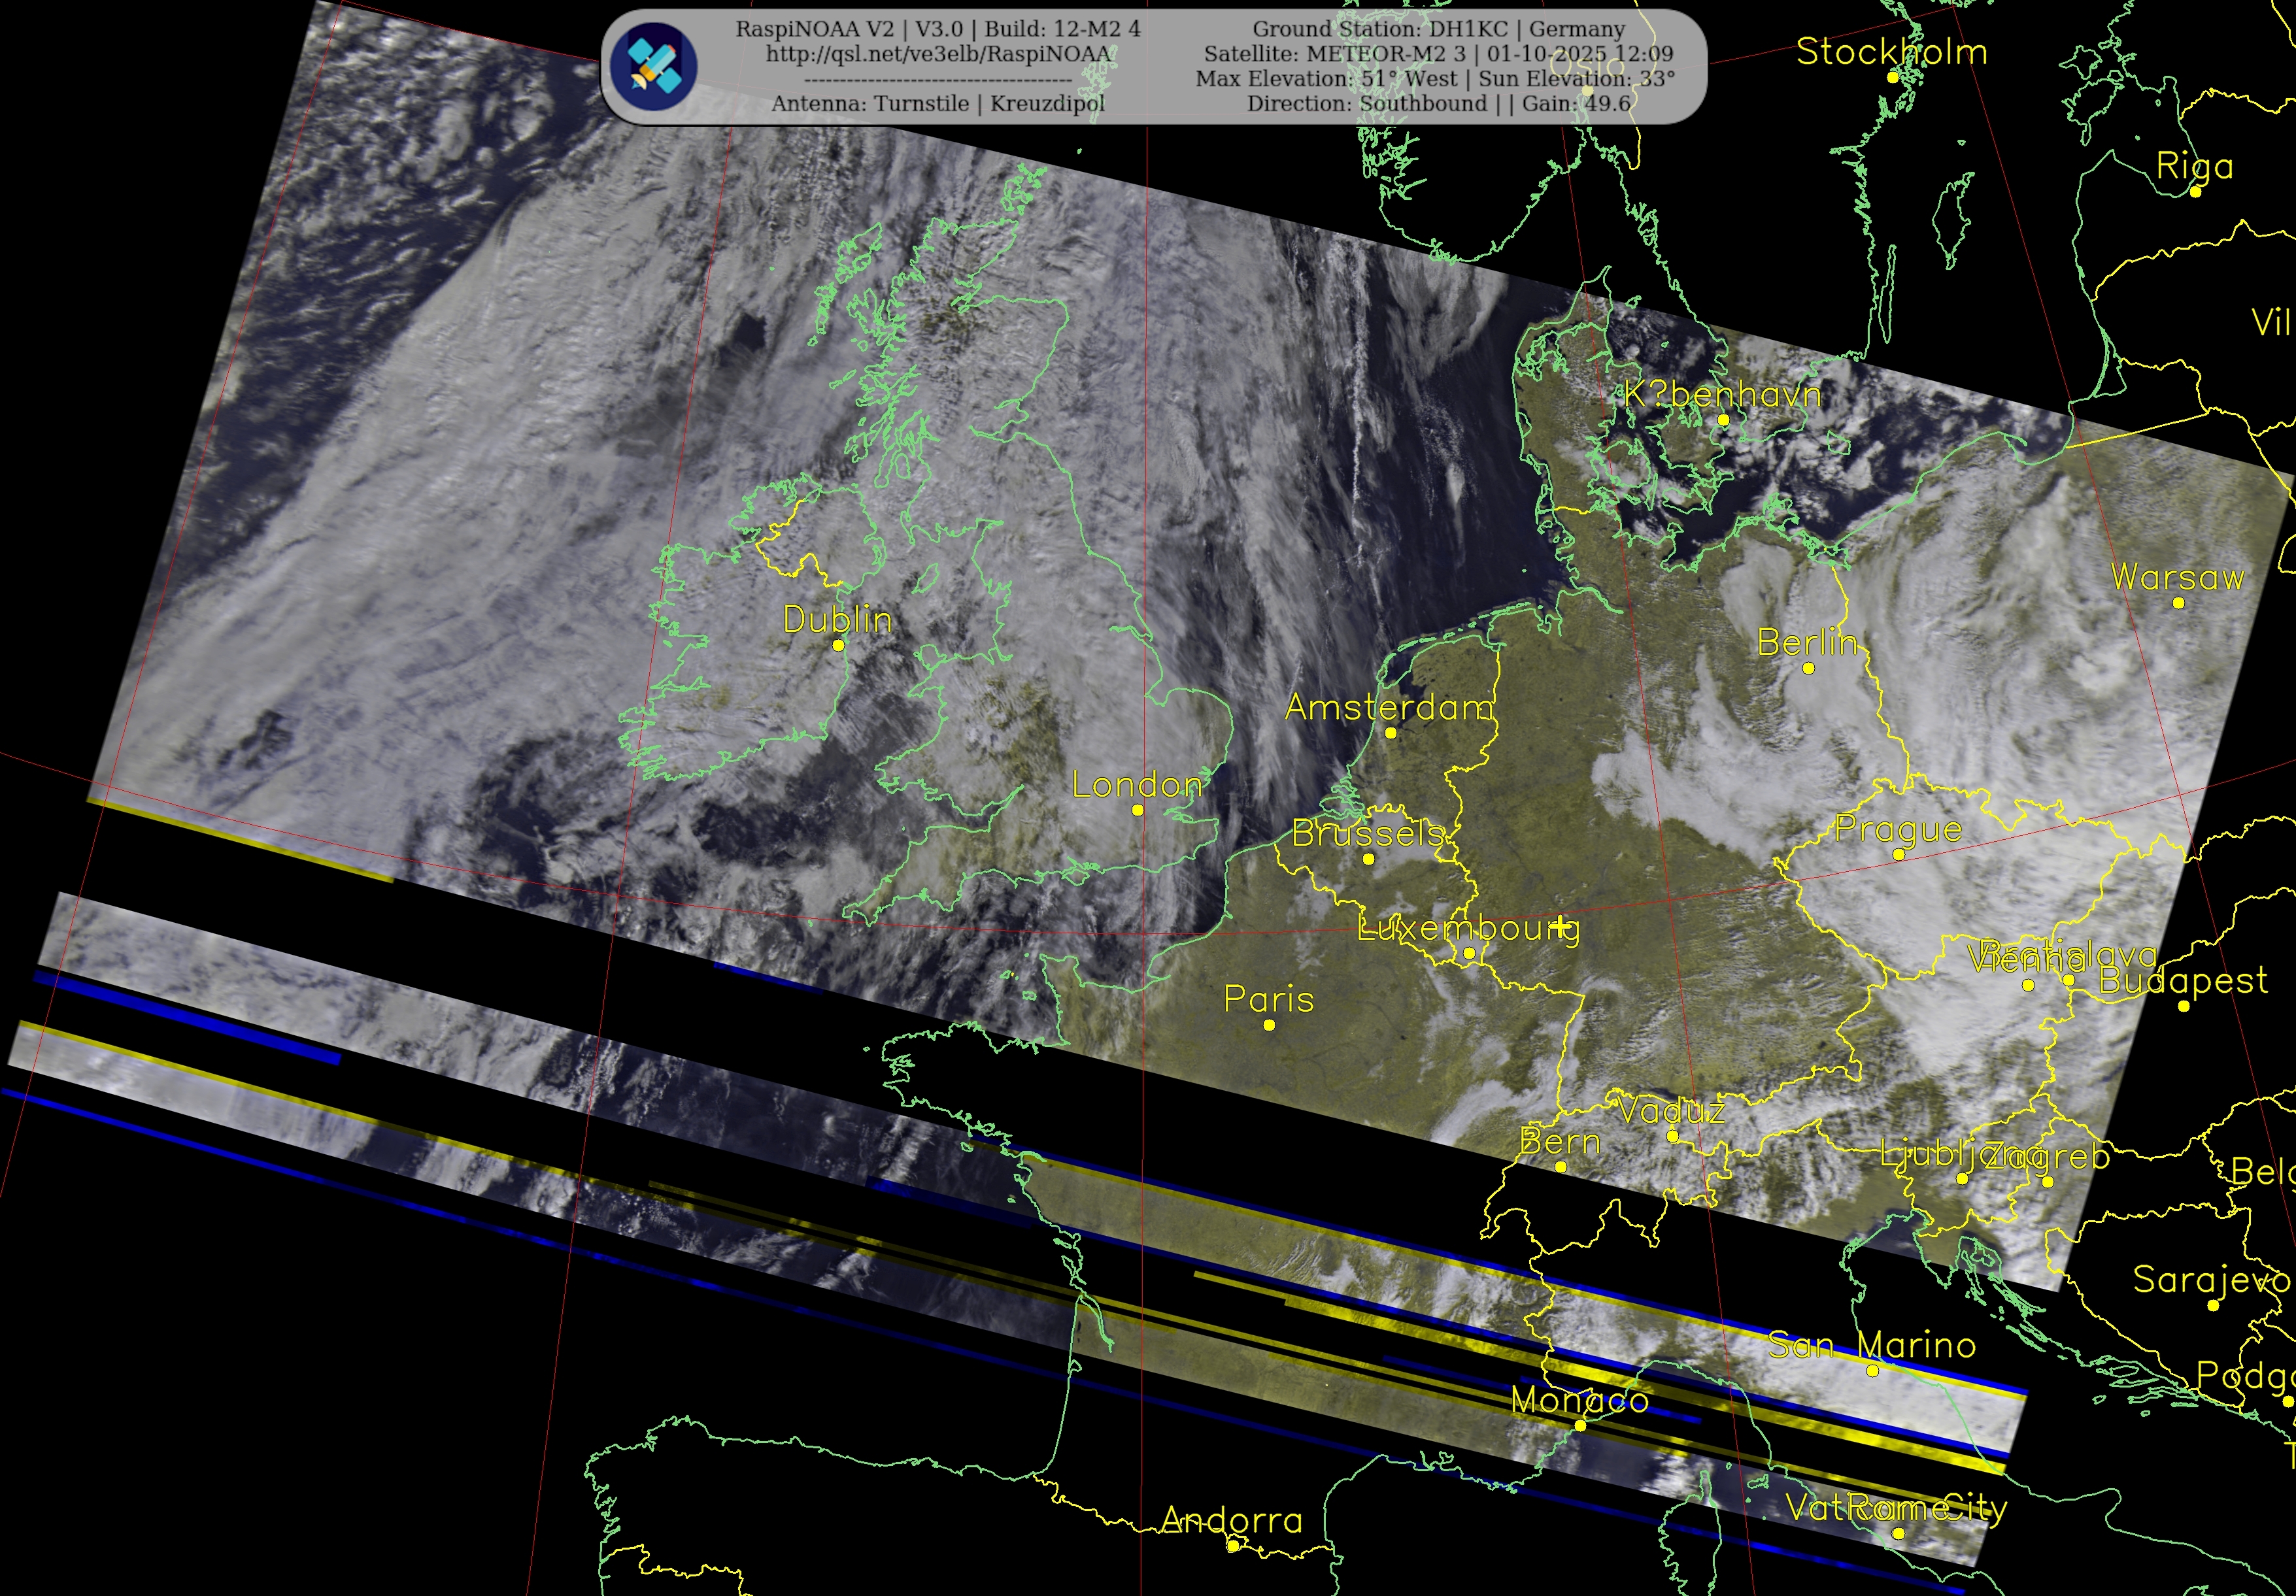The image size is (2296, 1596).
Task: Click the Stockholm city marker dot
Action: point(1892,77)
